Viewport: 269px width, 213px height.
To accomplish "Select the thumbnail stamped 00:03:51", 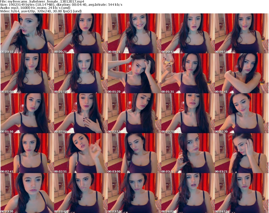I will click(134, 193).
